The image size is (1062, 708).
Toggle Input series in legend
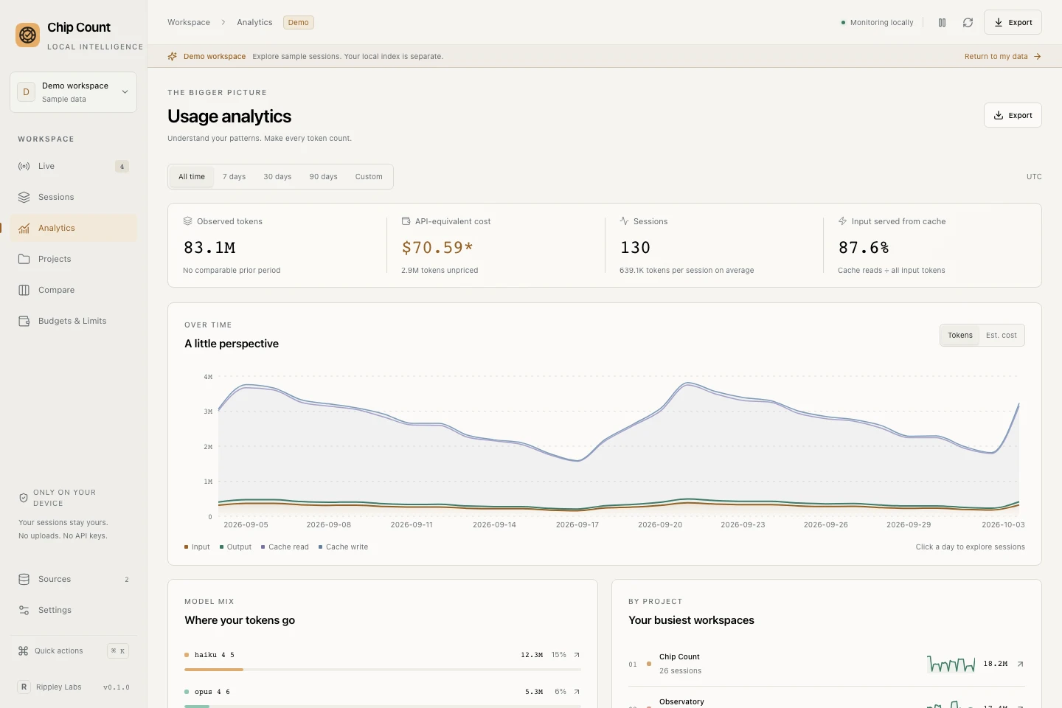click(x=197, y=547)
